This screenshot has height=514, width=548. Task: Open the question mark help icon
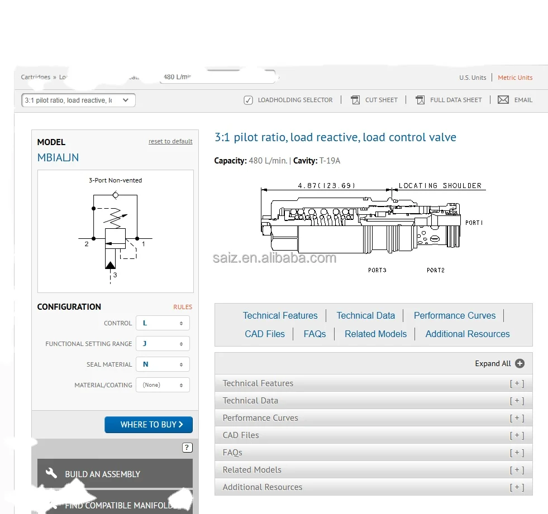point(187,447)
